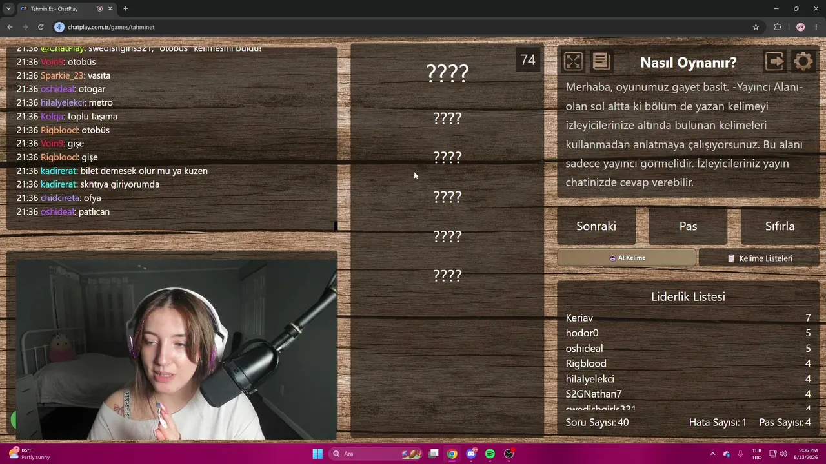This screenshot has height=464, width=826.
Task: Go back in browser history
Action: pos(10,27)
